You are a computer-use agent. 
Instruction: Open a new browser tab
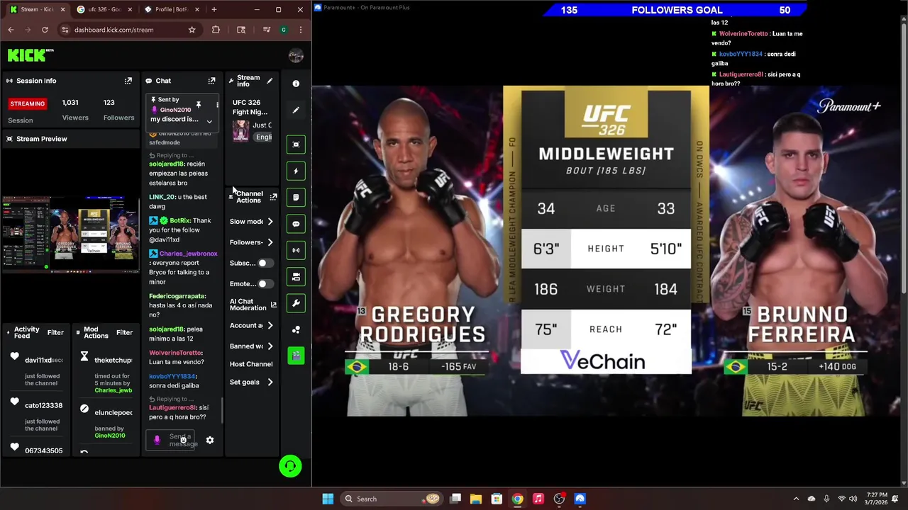pos(214,9)
